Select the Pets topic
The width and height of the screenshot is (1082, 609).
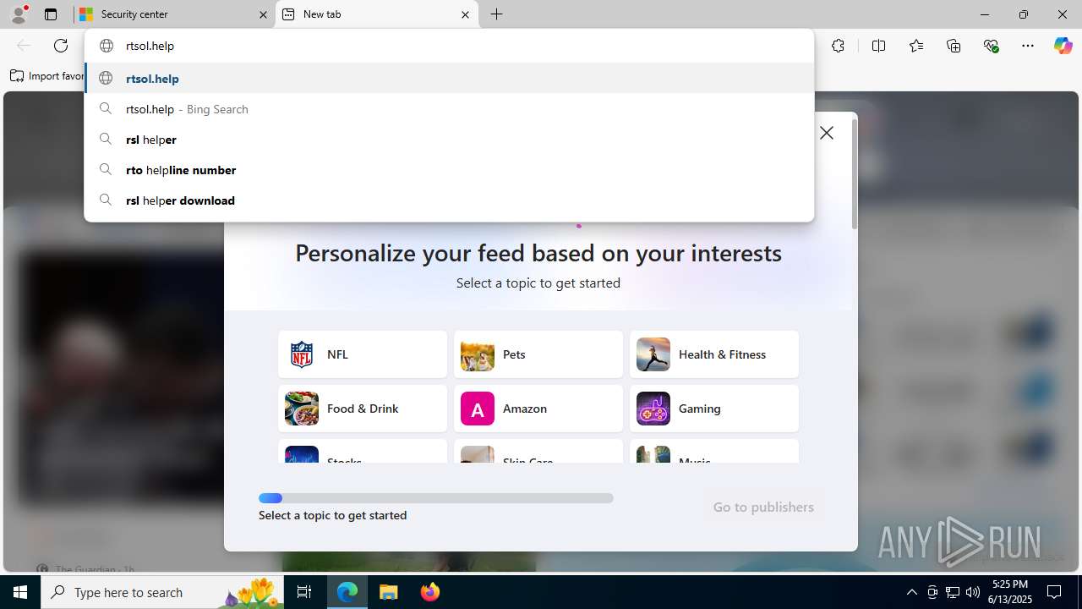pyautogui.click(x=538, y=354)
